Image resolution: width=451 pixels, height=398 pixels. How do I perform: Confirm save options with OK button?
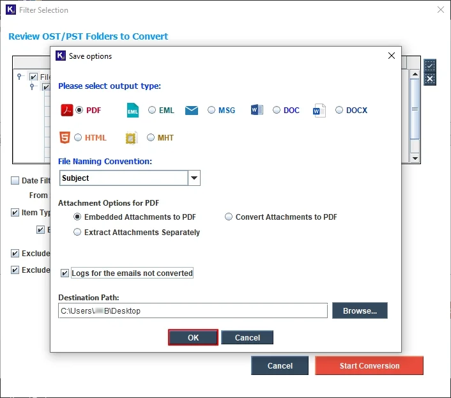193,337
